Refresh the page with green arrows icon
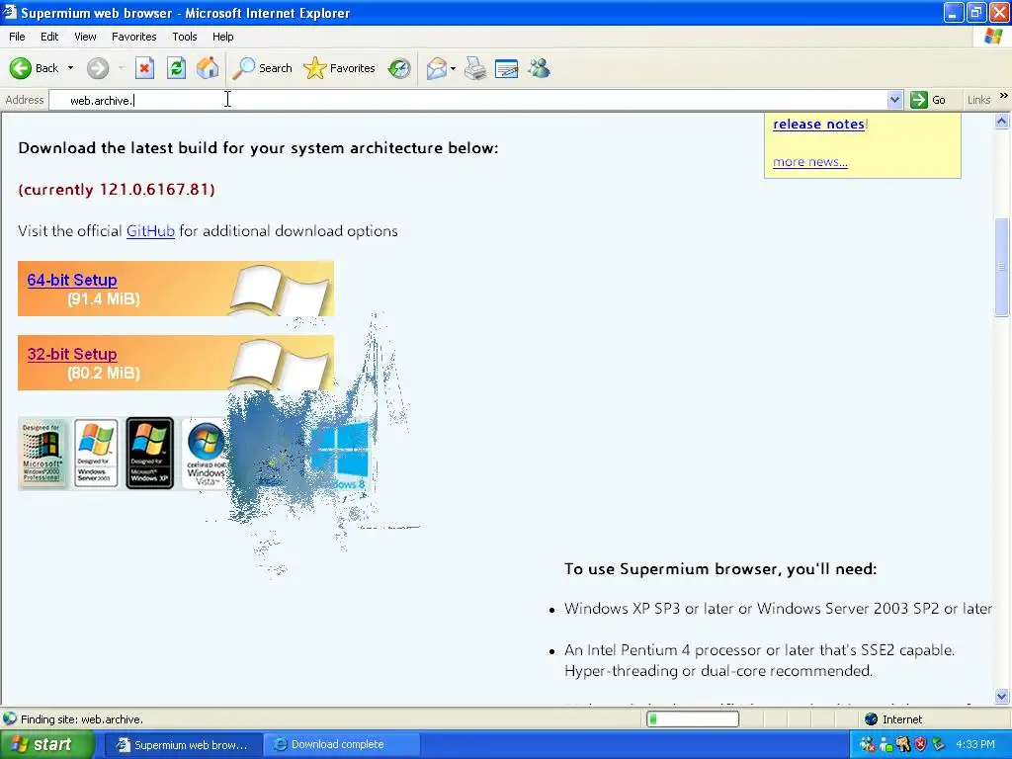Image resolution: width=1012 pixels, height=759 pixels. (x=176, y=68)
